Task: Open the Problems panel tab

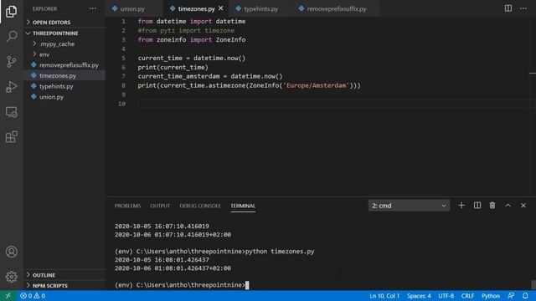Action: click(x=127, y=206)
